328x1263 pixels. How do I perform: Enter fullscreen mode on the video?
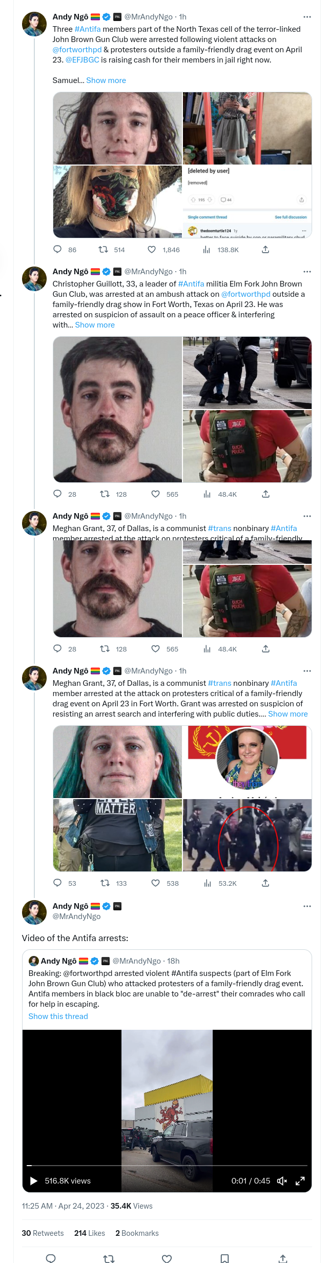(x=300, y=1181)
